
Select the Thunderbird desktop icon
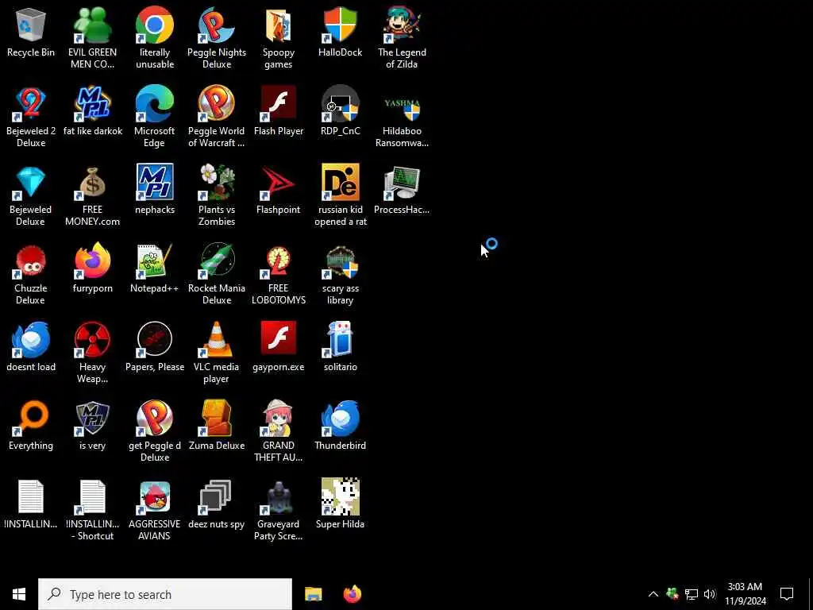tap(340, 418)
